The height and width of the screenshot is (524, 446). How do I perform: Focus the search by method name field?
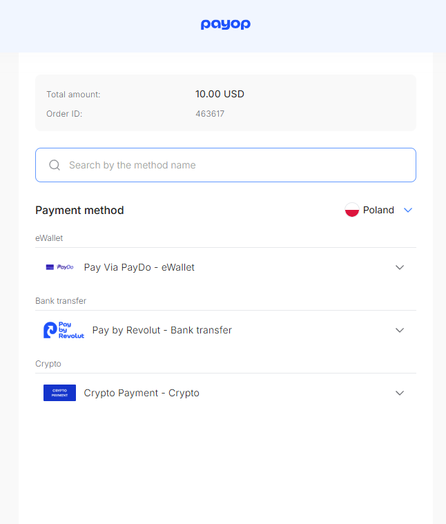tap(226, 165)
